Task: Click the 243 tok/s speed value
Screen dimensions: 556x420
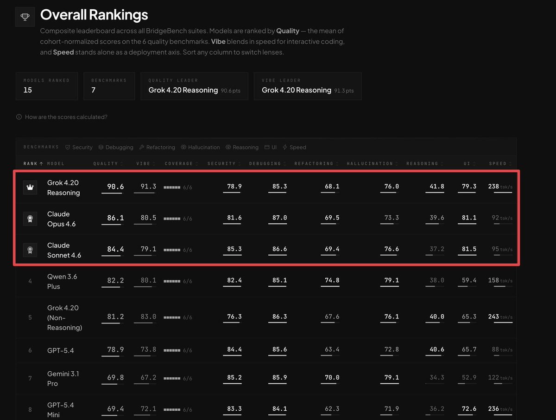Action: click(x=500, y=317)
